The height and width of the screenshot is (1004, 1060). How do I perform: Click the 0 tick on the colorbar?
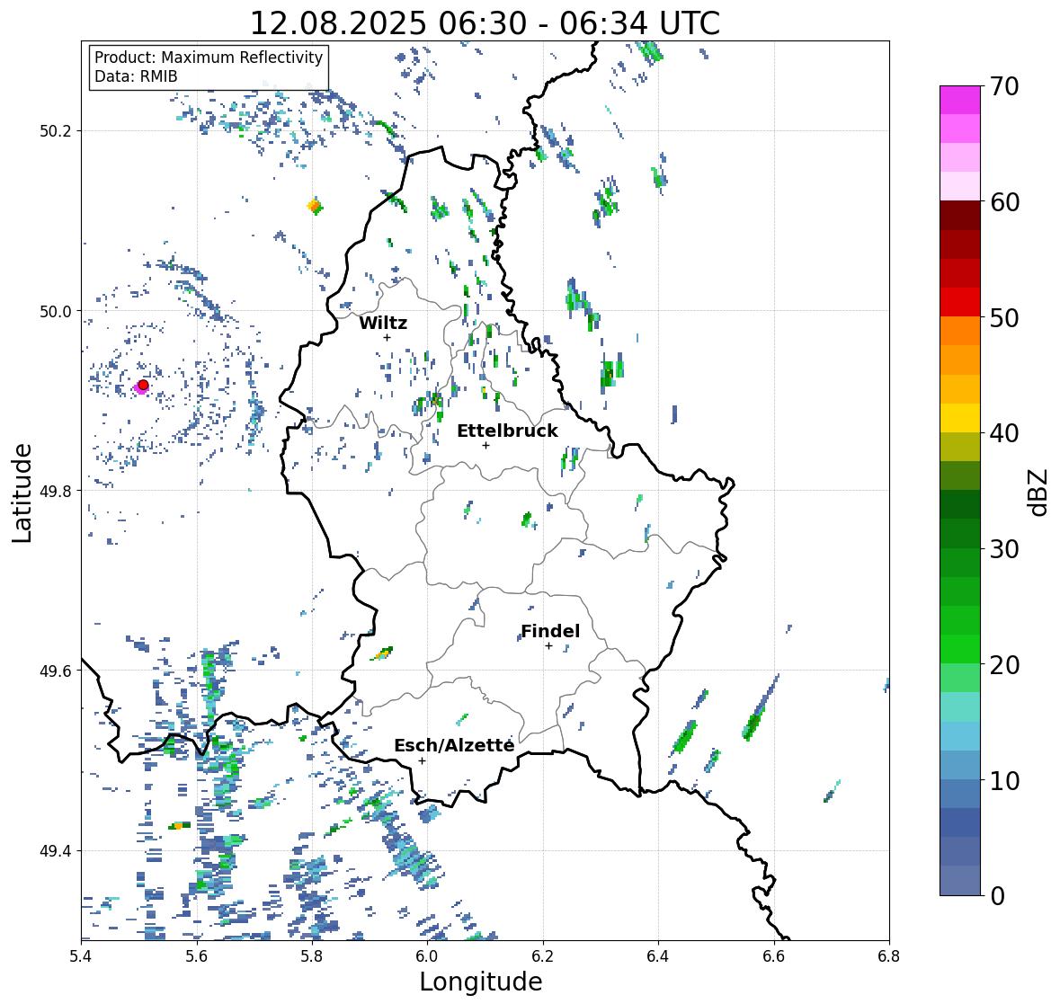997,896
